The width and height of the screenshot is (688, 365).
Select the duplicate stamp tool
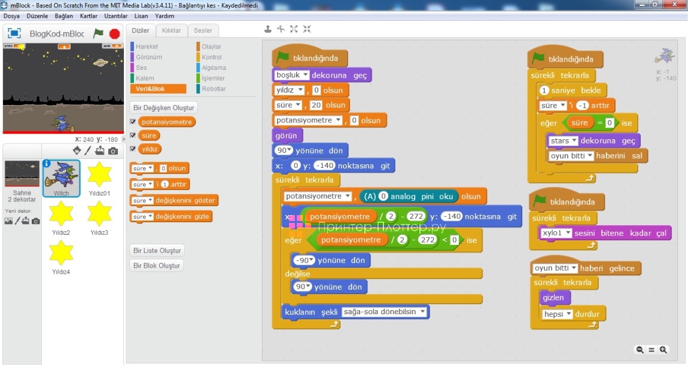tap(268, 29)
